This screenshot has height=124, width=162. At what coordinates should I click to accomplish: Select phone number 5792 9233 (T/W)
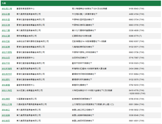point(136,85)
